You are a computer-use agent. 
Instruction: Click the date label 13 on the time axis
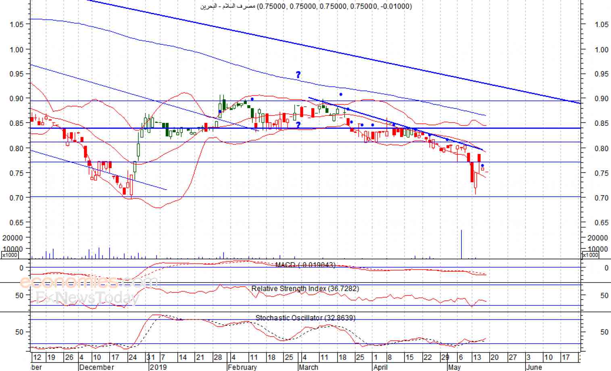coord(477,357)
